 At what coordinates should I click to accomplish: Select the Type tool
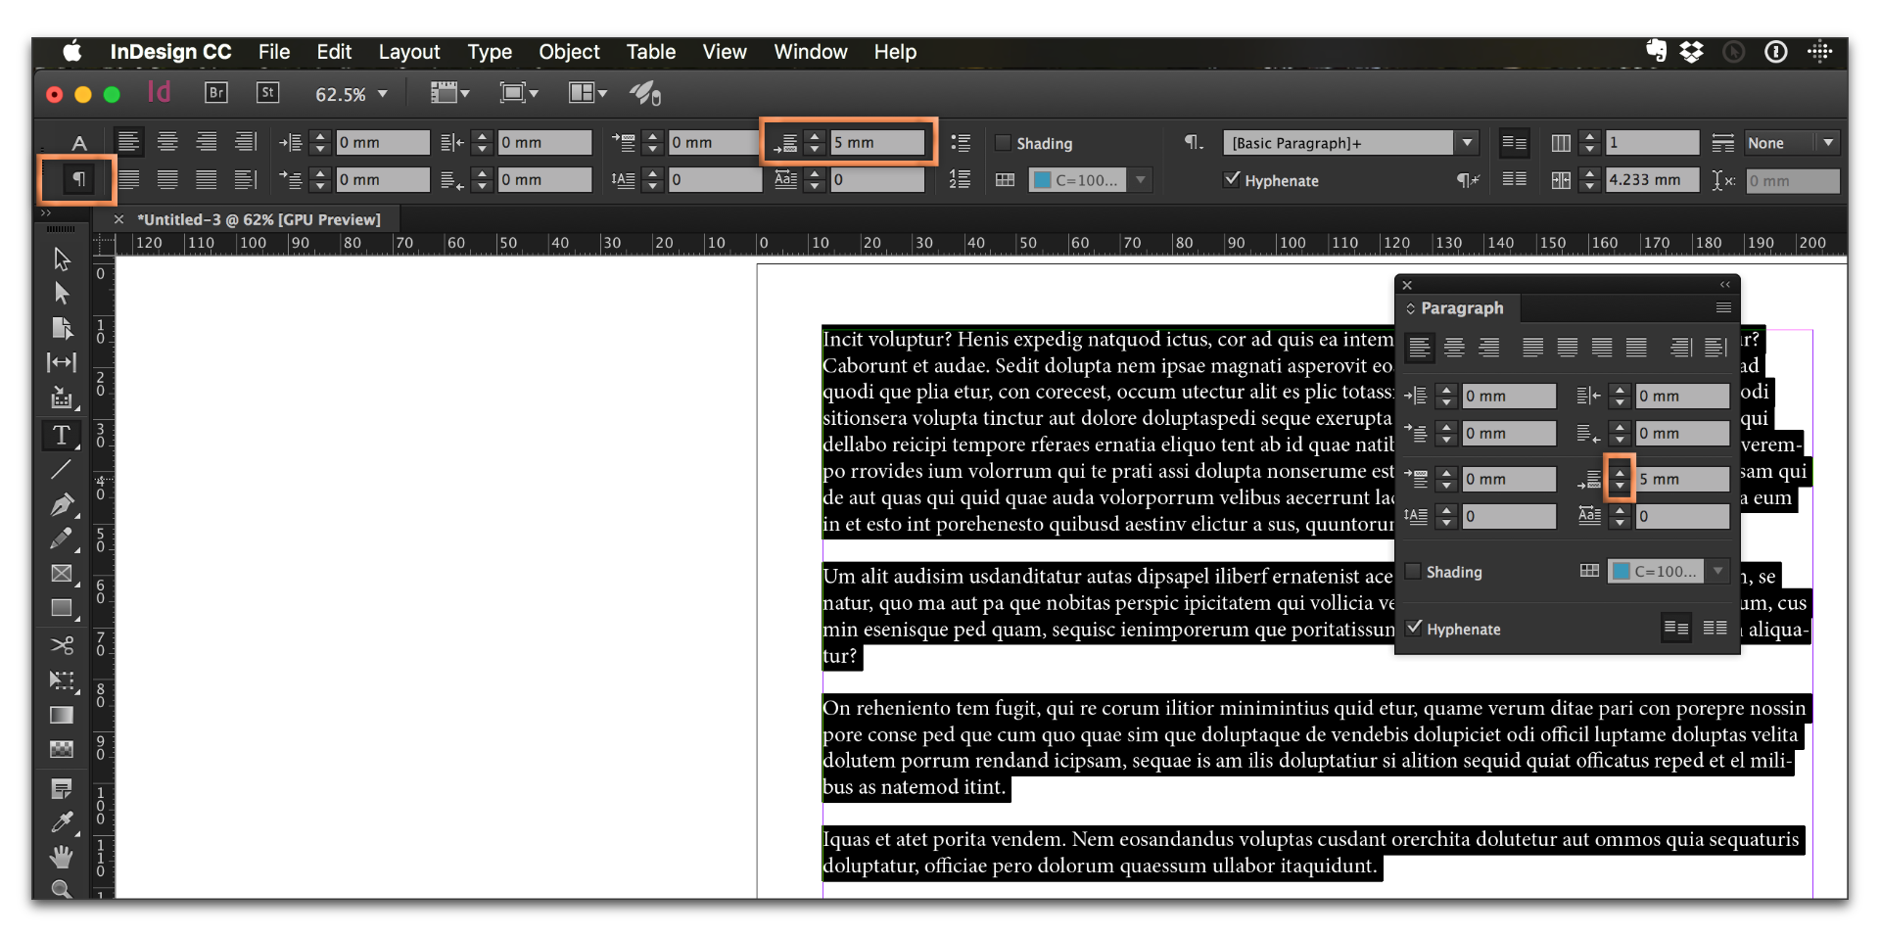point(62,436)
